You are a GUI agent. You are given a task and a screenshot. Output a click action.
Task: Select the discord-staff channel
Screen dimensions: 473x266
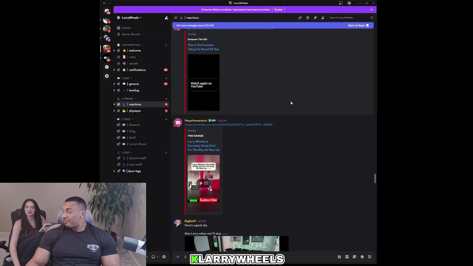coord(142,158)
